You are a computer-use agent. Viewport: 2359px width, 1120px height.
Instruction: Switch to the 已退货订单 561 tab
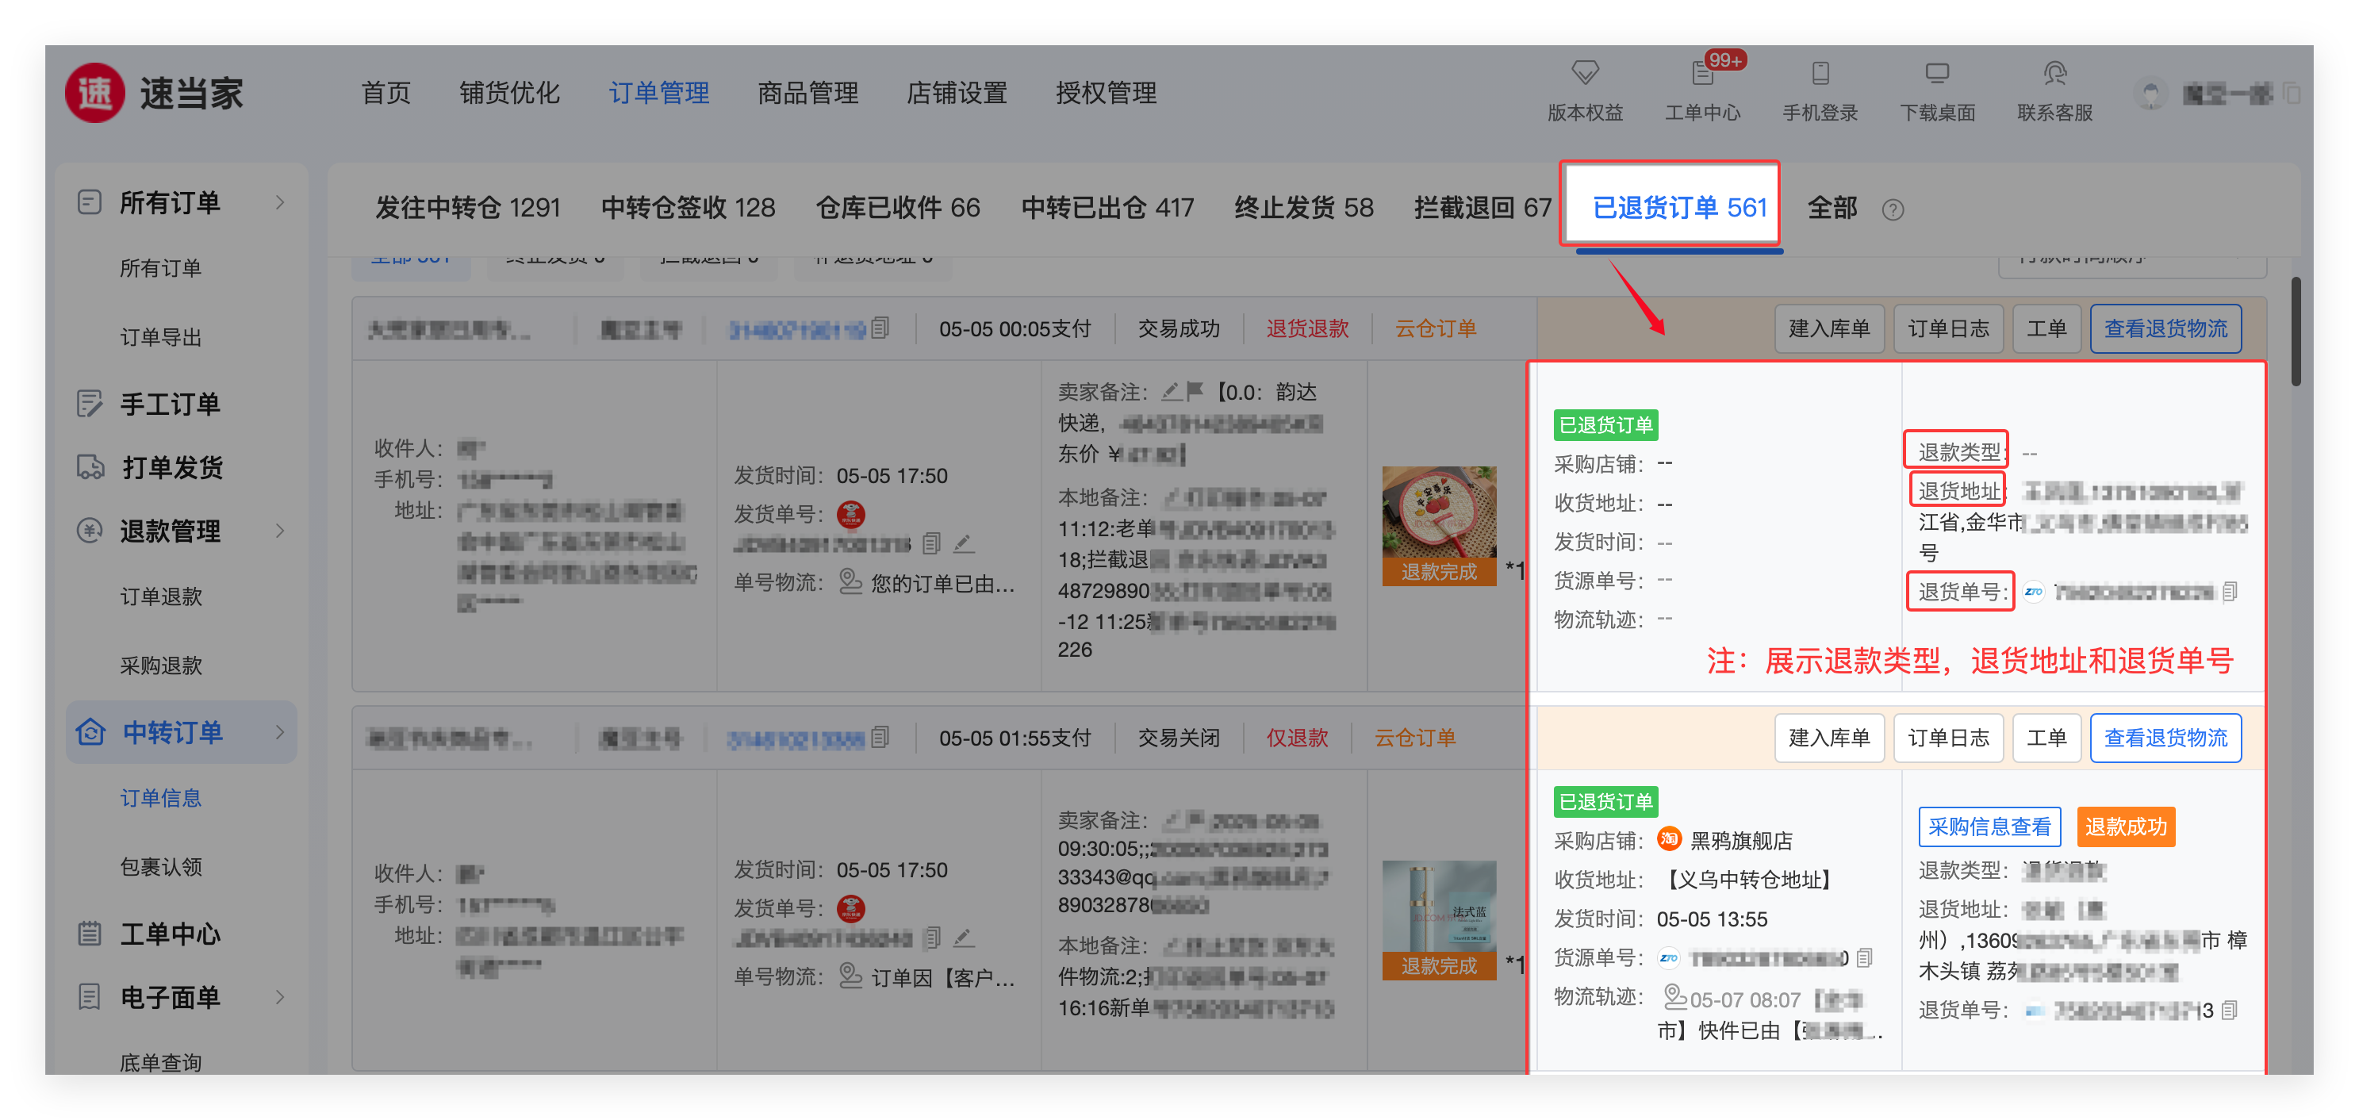(x=1678, y=207)
